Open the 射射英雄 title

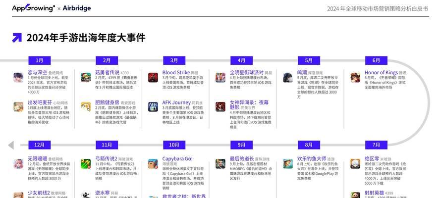point(374,193)
